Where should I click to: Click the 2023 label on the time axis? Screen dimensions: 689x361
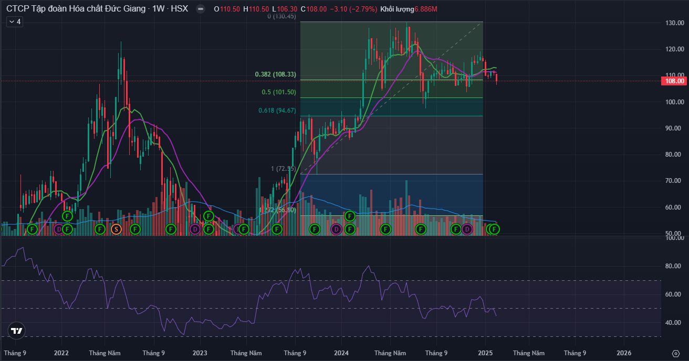(200, 353)
